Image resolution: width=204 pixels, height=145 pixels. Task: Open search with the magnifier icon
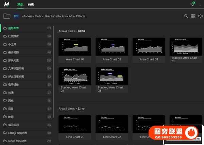coord(186,16)
